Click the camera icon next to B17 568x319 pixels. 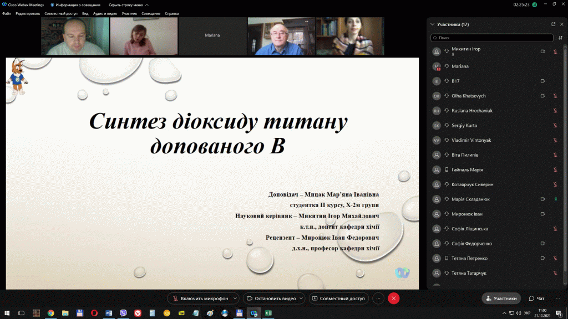click(543, 81)
